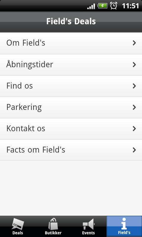
Task: Expand Facts om Field's with chevron
Action: click(134, 150)
